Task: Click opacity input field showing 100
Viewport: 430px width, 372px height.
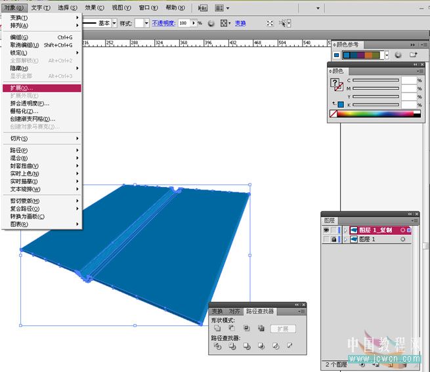Action: pyautogui.click(x=184, y=24)
